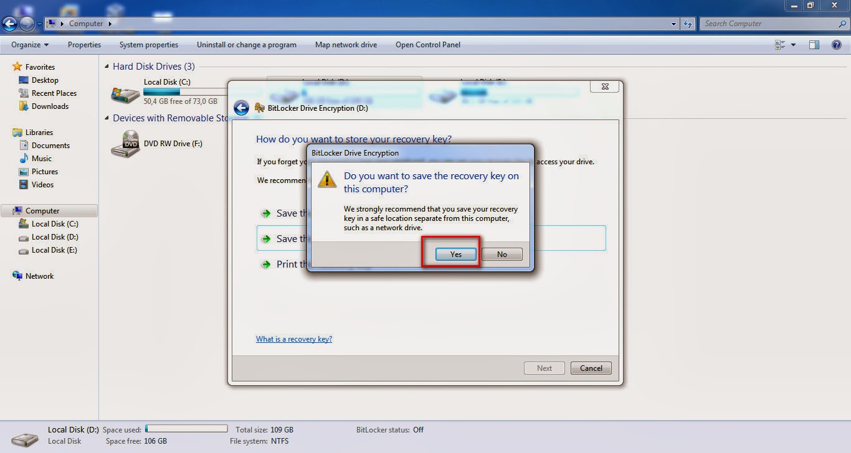Click Cancel in the BitLocker wizard
This screenshot has width=851, height=453.
[x=591, y=368]
